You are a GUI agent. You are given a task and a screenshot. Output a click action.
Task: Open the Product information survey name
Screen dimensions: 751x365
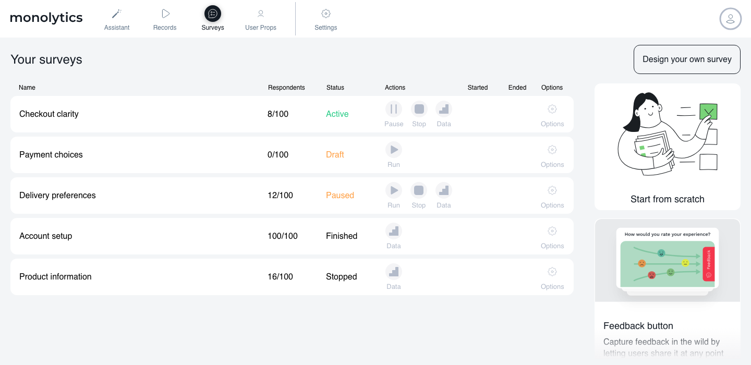55,276
